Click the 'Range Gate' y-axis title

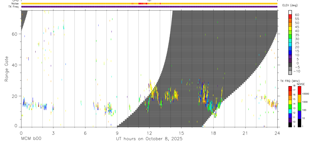pos(7,69)
